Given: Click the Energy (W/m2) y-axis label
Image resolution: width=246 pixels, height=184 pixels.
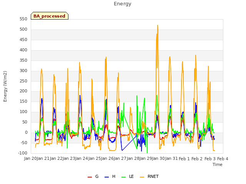Looking at the screenshot, I should click(x=5, y=86).
